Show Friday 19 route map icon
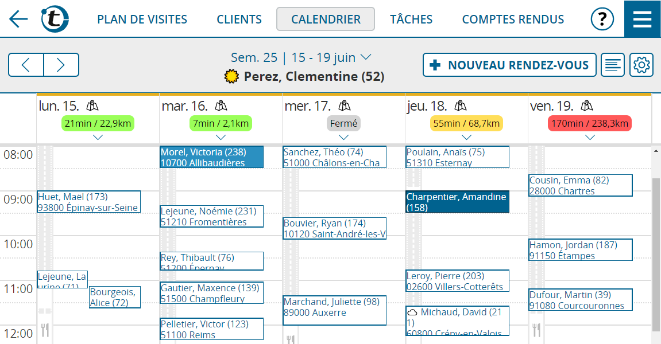Screen dimensions: 661x344 click(x=586, y=106)
